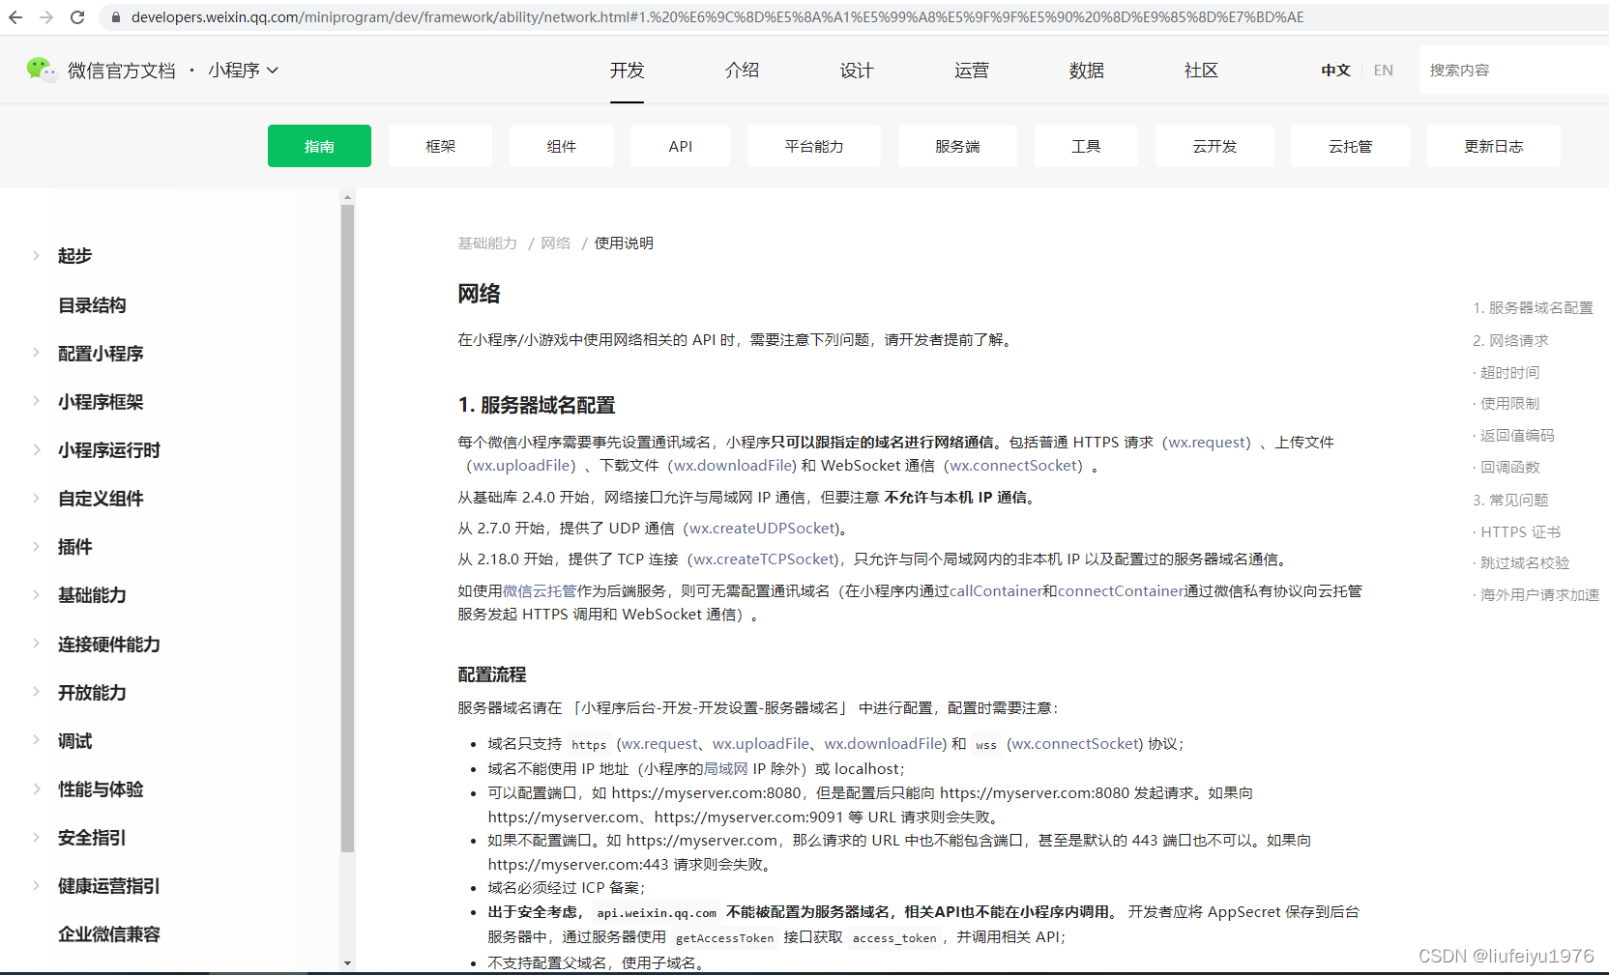Click the site lock icon in address bar
Viewport: 1609px width, 975px height.
tap(115, 17)
